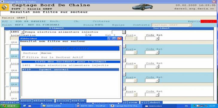The width and height of the screenshot is (218, 108).
Task: Click the ENTER sélection button
Action: pos(37,101)
